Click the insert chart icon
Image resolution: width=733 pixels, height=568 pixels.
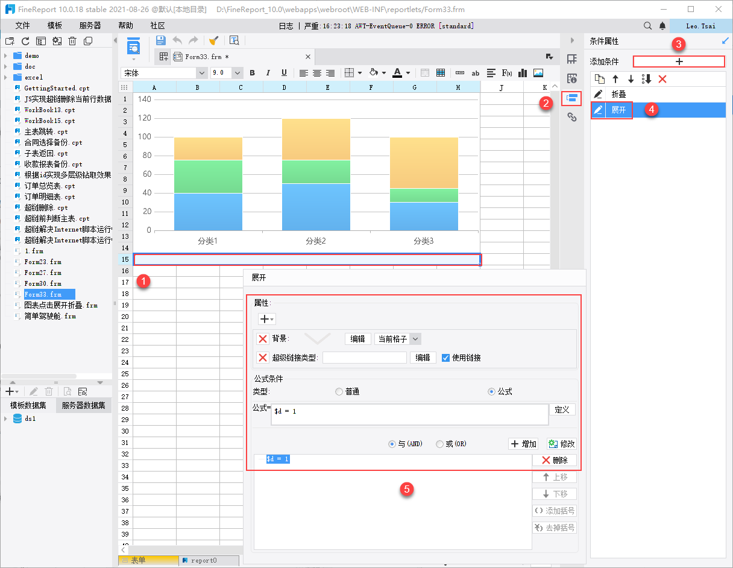click(x=523, y=73)
